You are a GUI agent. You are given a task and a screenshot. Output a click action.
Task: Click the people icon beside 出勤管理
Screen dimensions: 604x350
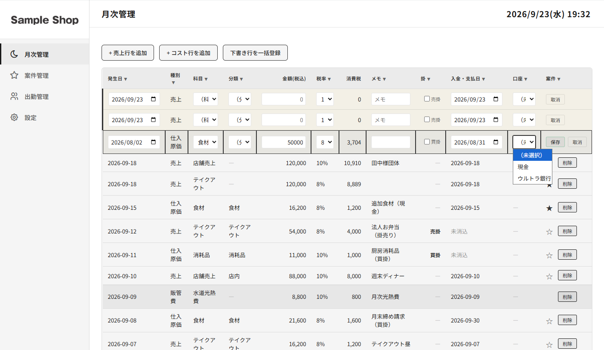pos(14,96)
